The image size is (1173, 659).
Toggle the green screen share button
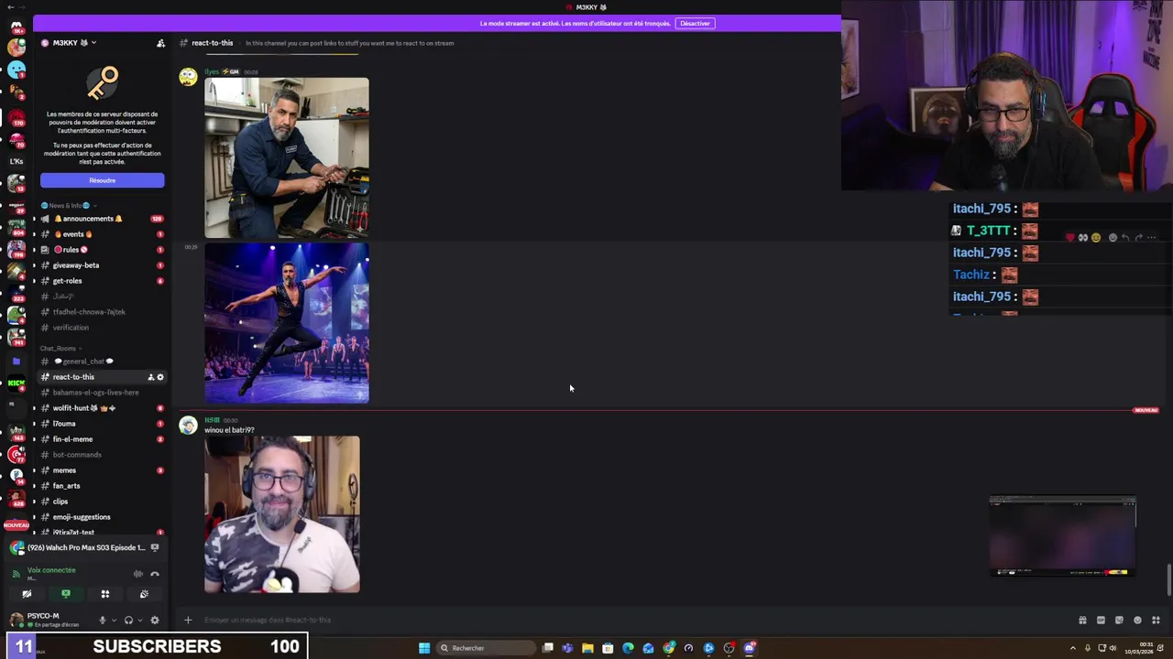point(66,594)
